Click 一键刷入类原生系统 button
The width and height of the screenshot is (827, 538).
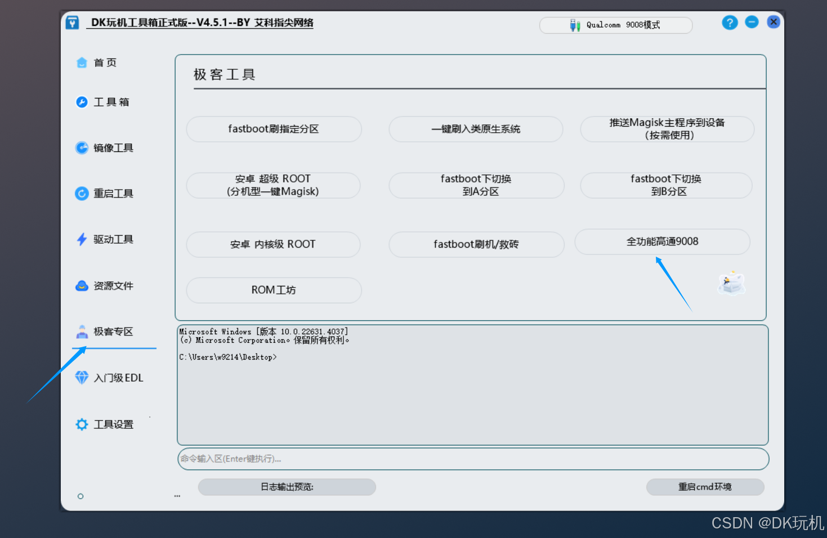pos(476,129)
